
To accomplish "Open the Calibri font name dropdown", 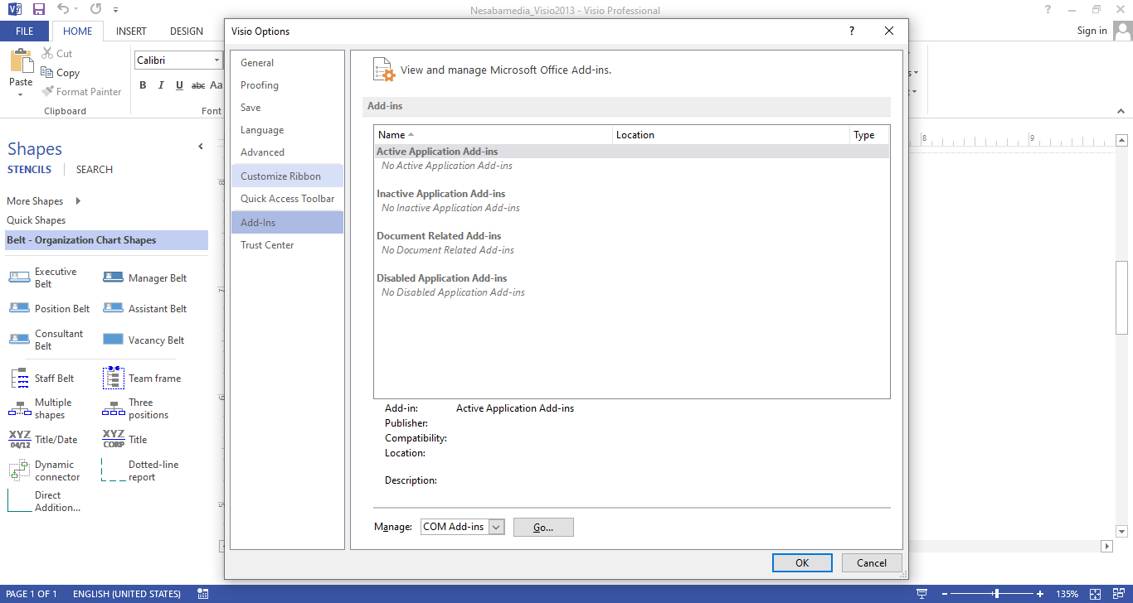I will pyautogui.click(x=216, y=60).
